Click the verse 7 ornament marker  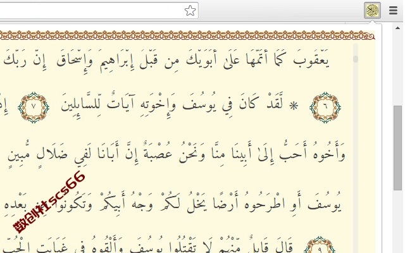tap(34, 107)
